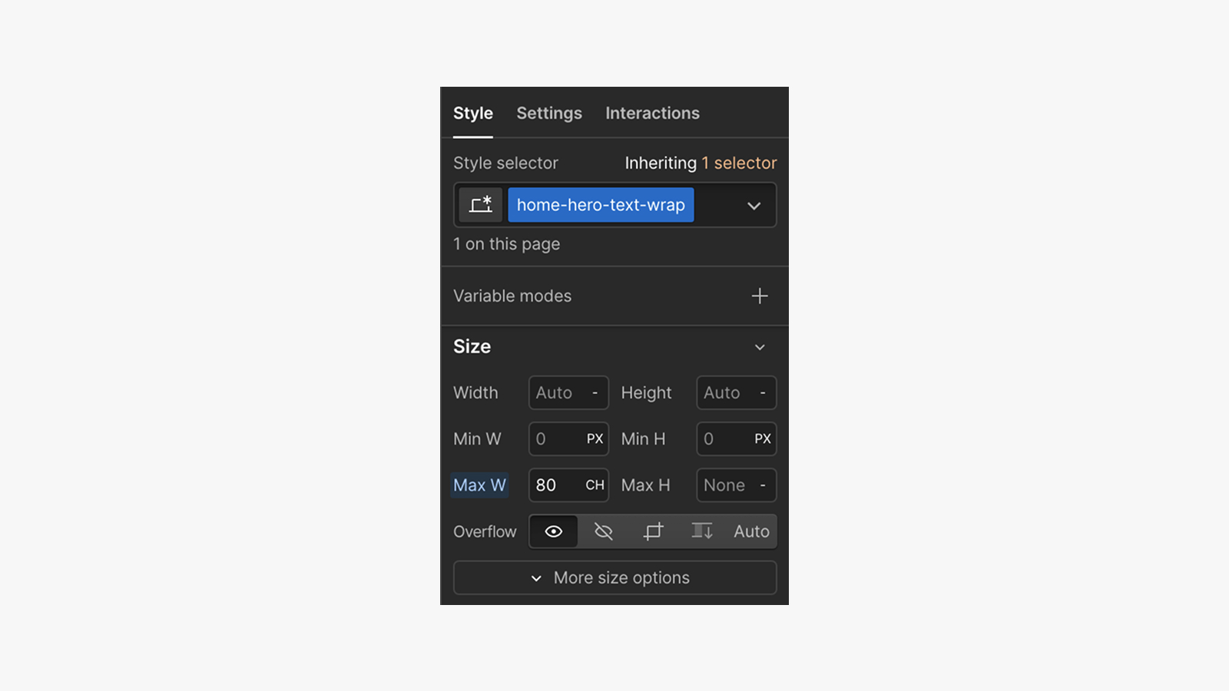
Task: Expand More size options
Action: click(614, 577)
